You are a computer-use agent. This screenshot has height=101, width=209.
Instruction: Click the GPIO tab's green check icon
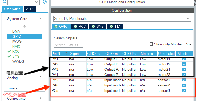tap(56, 26)
